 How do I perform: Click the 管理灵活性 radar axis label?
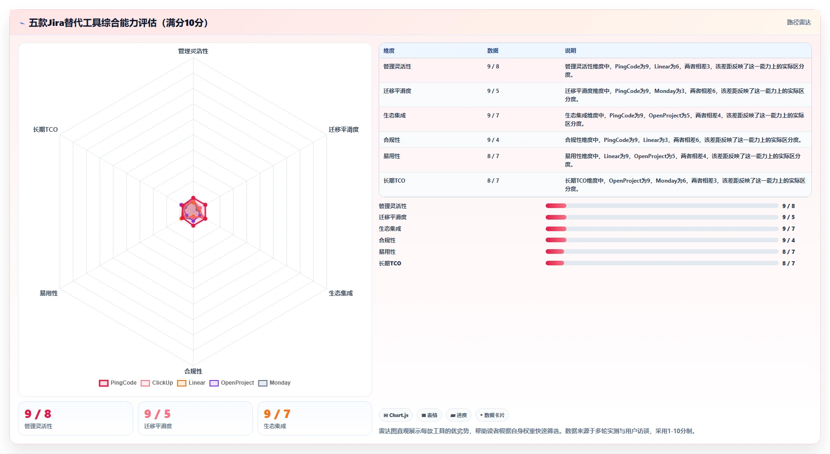(193, 51)
